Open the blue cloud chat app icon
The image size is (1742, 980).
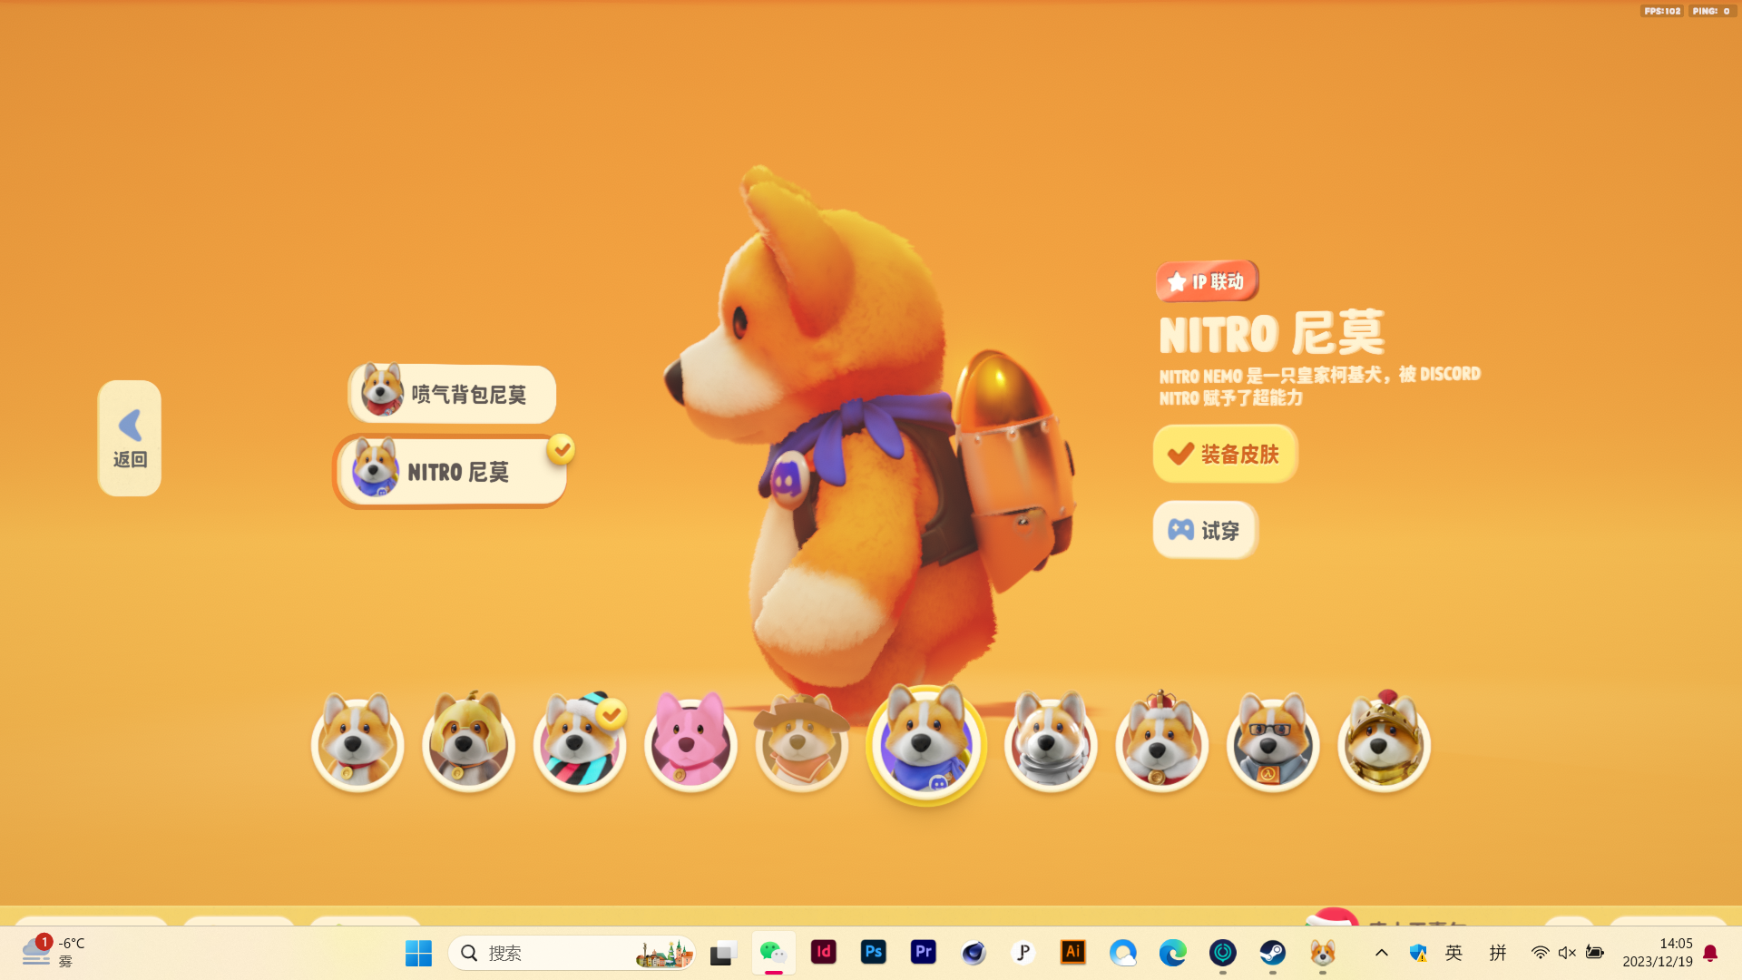pyautogui.click(x=1123, y=953)
